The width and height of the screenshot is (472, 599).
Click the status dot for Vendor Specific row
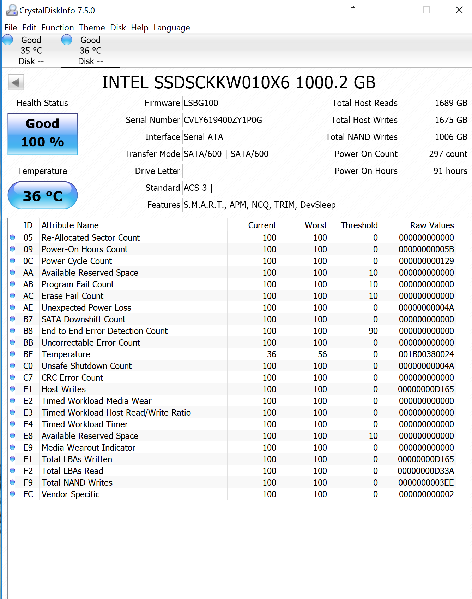tap(12, 494)
